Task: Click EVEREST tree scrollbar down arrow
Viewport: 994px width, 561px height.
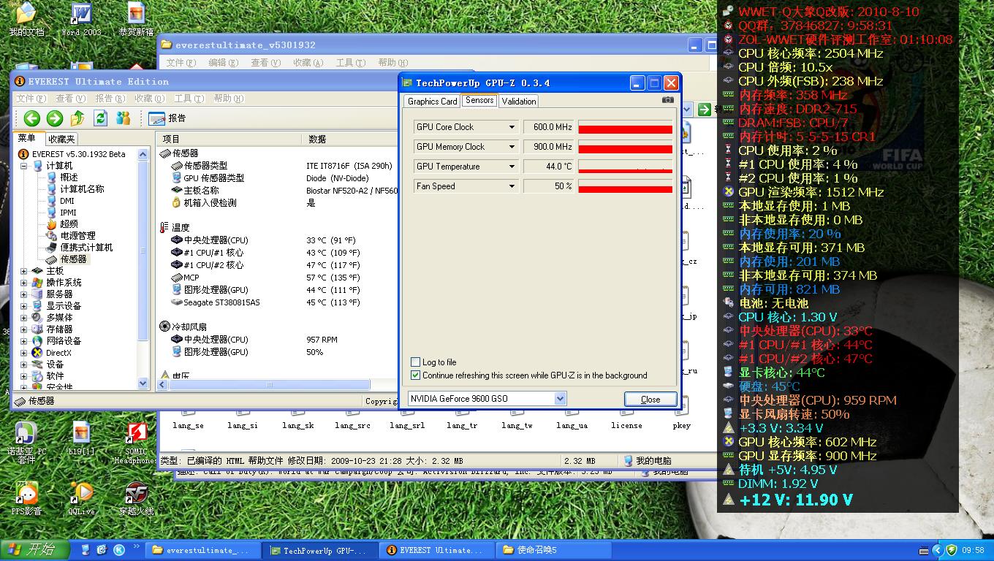Action: coord(143,383)
